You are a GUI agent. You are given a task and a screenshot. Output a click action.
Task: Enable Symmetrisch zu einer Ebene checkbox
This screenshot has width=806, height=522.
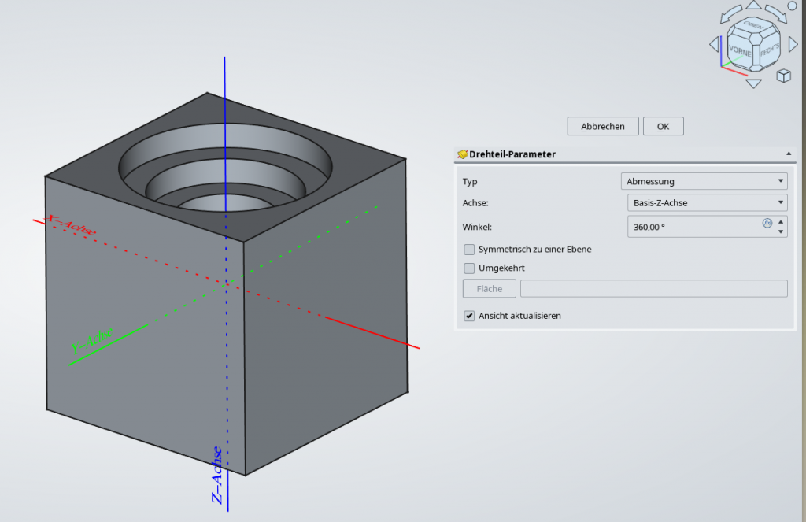point(470,250)
